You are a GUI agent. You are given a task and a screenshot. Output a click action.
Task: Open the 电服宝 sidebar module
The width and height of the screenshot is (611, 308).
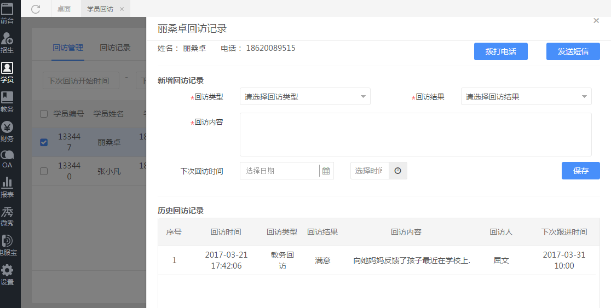(x=7, y=246)
